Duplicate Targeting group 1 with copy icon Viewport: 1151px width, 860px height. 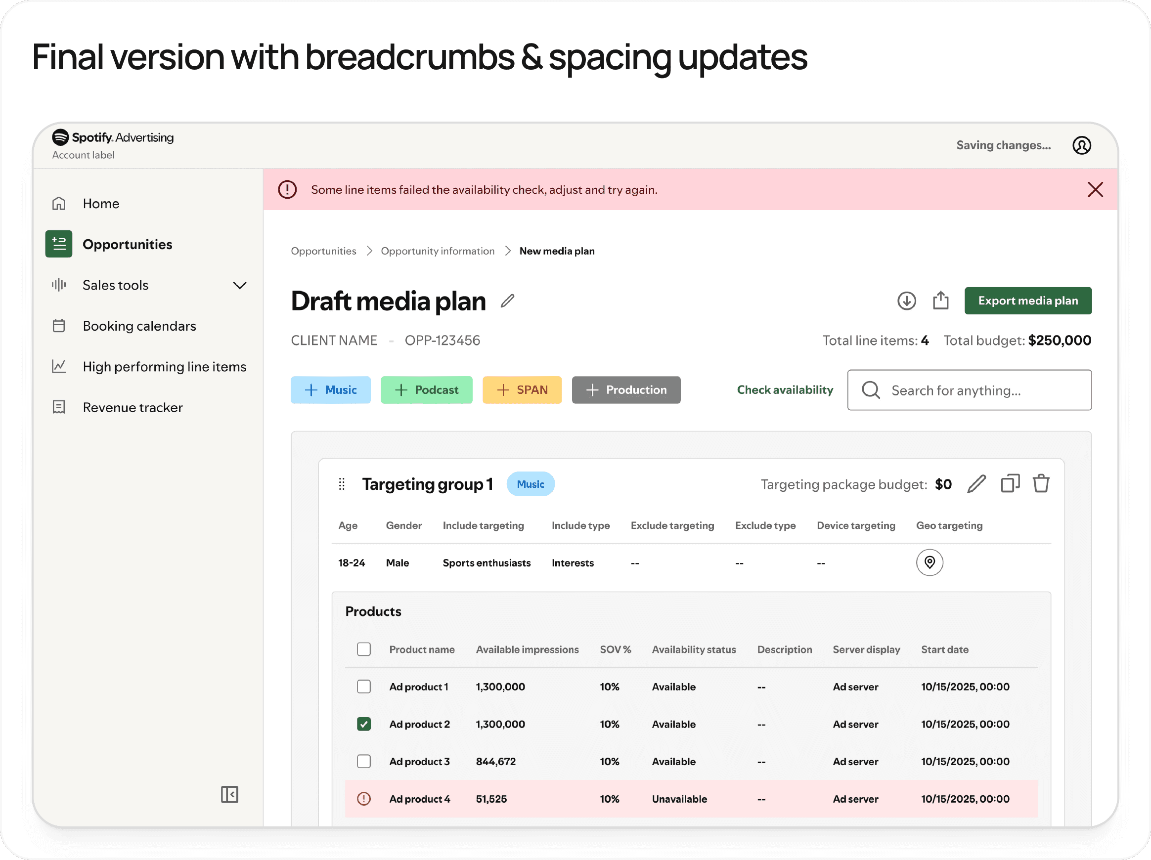(x=1010, y=483)
